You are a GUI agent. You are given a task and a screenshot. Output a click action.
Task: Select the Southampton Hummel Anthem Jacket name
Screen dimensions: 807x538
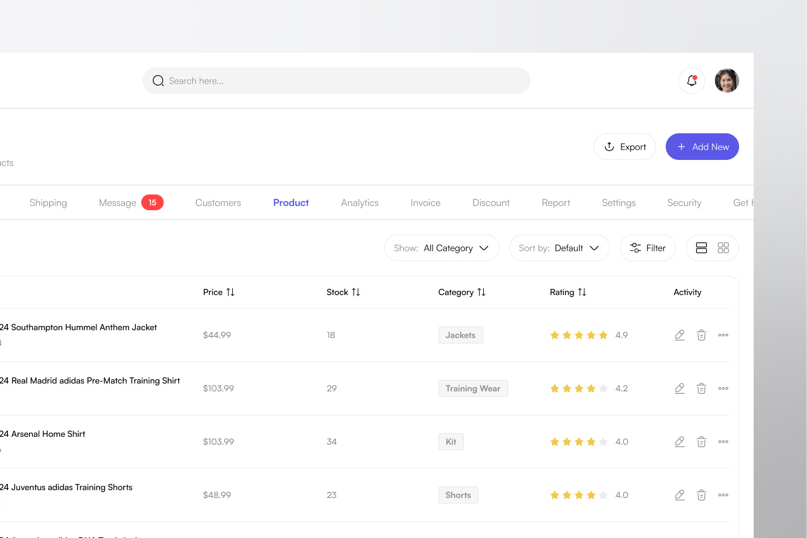(x=78, y=327)
